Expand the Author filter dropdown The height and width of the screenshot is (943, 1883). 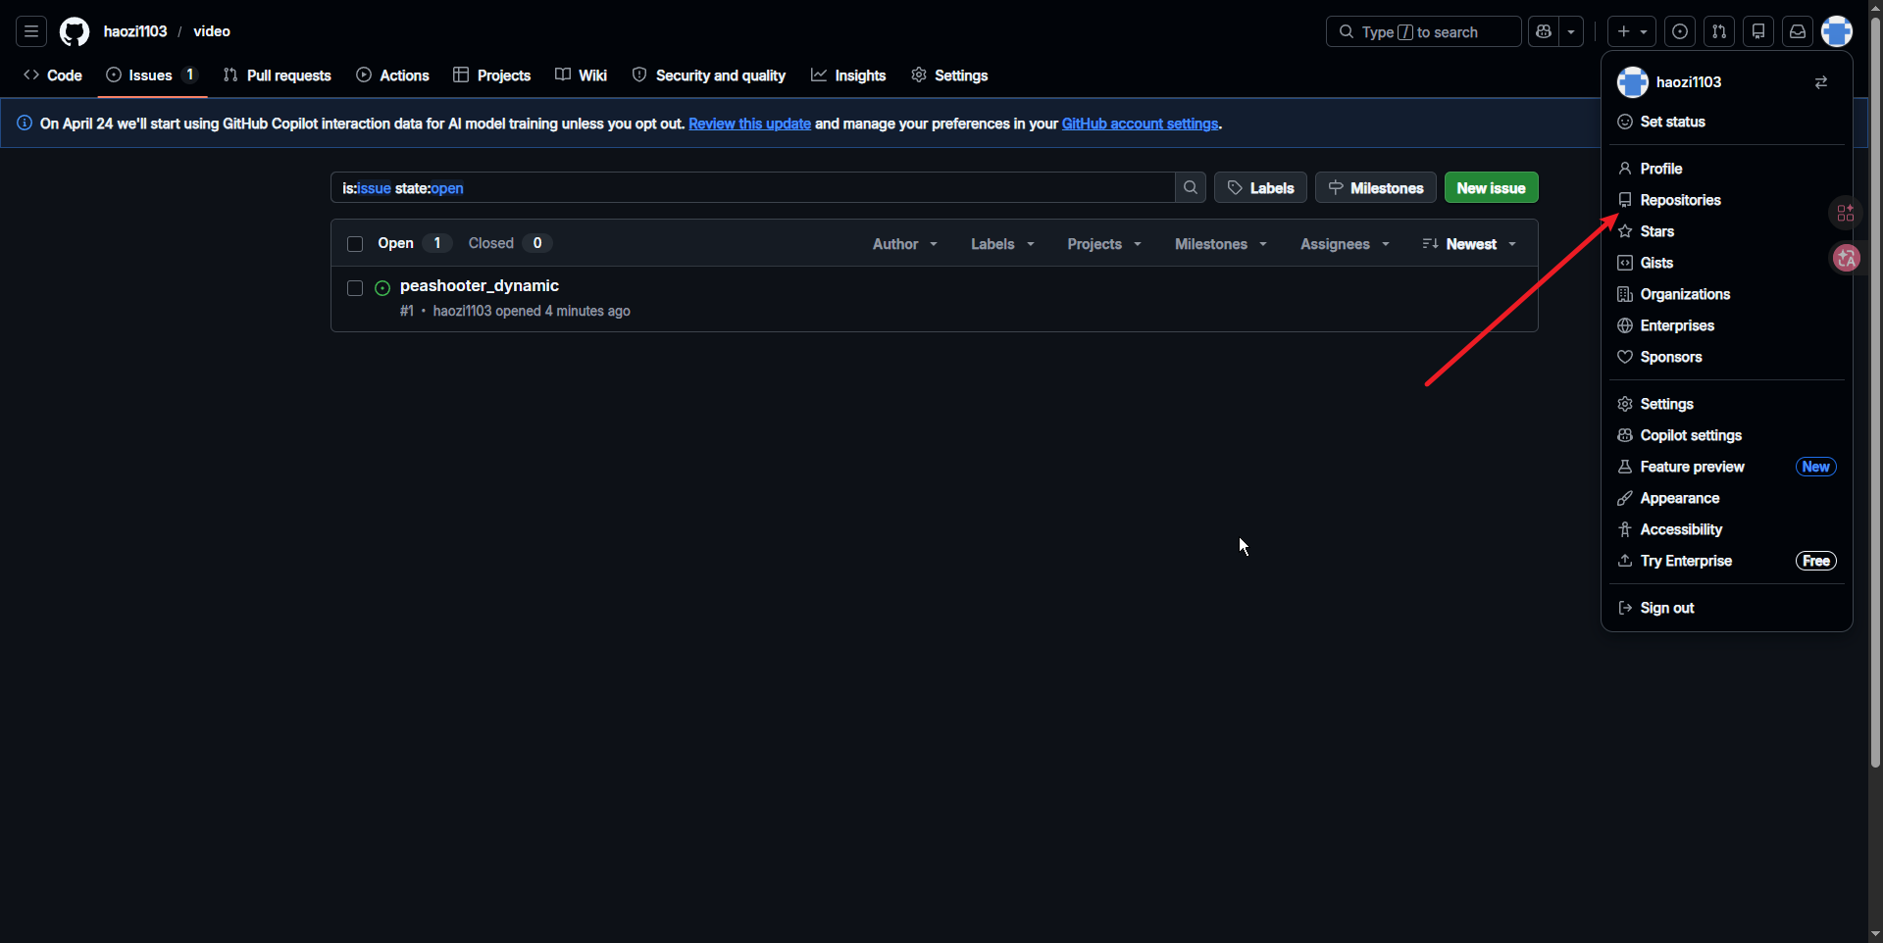click(x=905, y=244)
